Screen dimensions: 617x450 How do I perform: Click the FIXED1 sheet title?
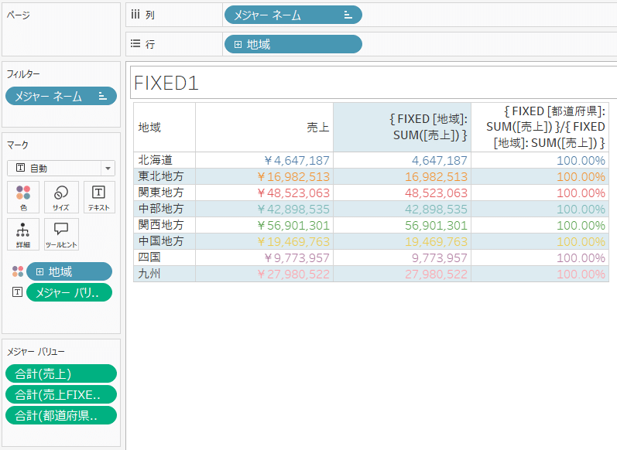pyautogui.click(x=166, y=83)
